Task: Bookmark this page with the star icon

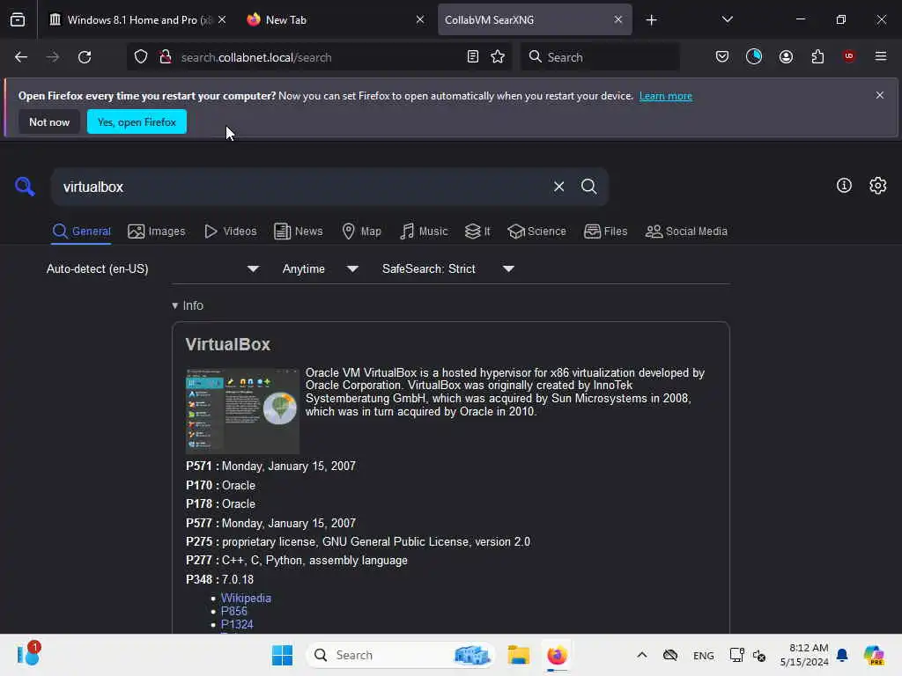Action: (x=498, y=57)
